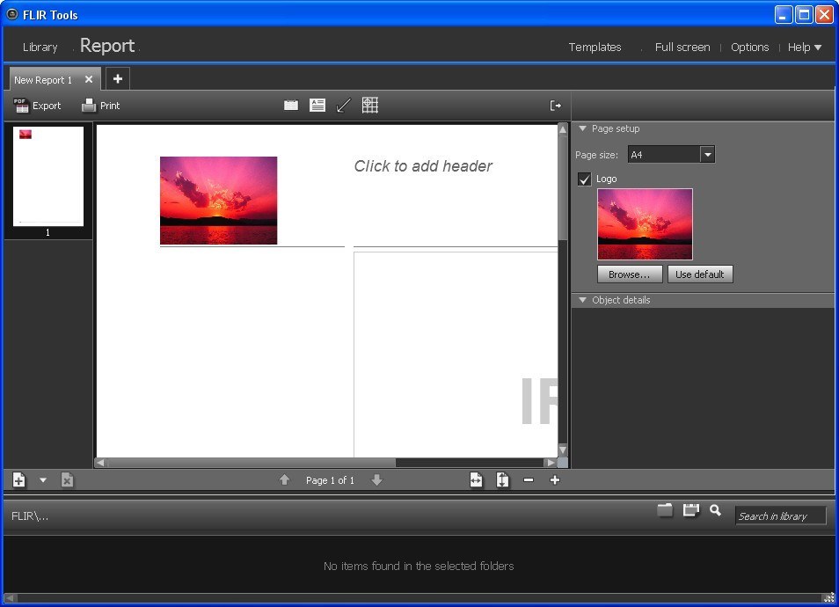Select the table object tool
The width and height of the screenshot is (839, 607).
point(370,105)
